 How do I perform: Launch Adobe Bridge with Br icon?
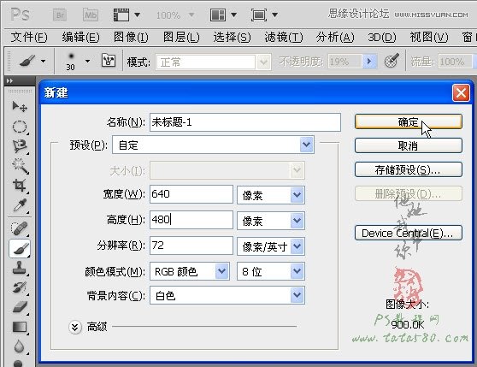point(60,15)
